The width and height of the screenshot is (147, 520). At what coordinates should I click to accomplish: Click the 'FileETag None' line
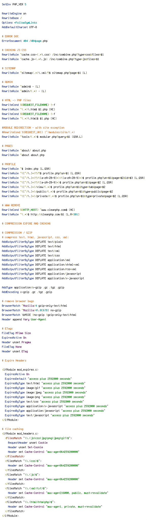12,347
